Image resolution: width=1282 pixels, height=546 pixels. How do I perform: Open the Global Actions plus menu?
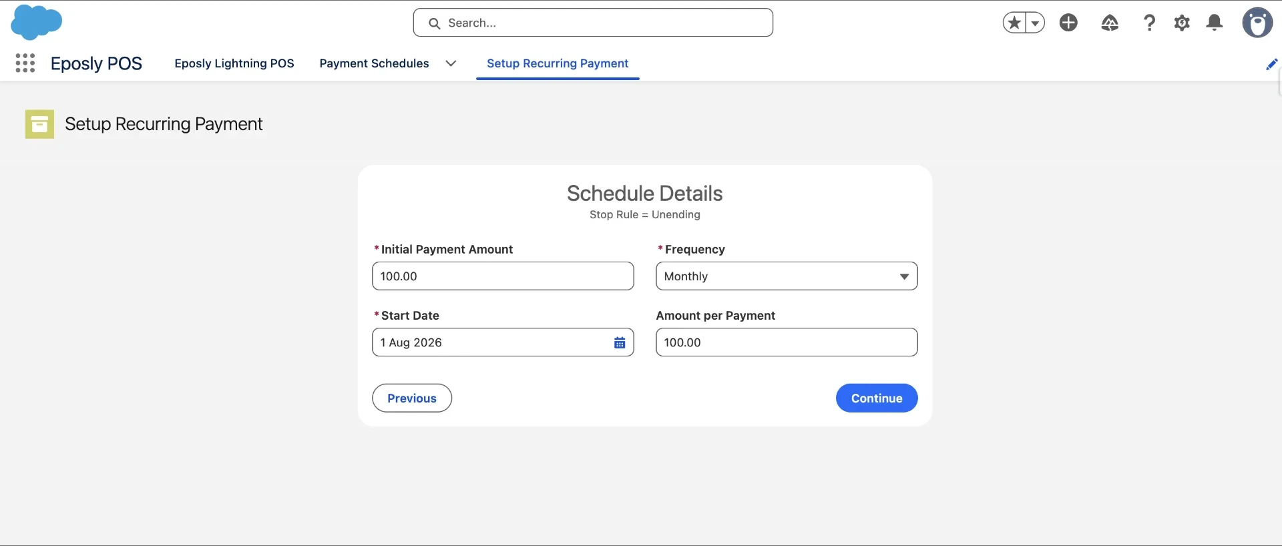(1069, 23)
